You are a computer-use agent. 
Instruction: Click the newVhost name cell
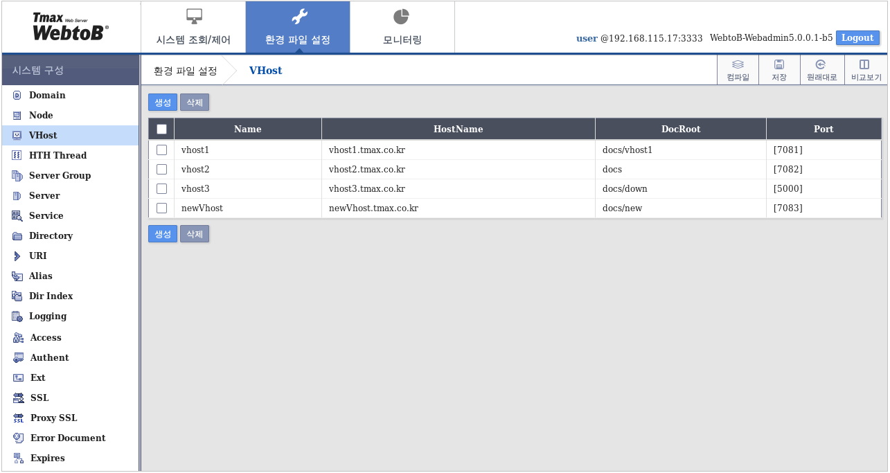click(x=248, y=208)
